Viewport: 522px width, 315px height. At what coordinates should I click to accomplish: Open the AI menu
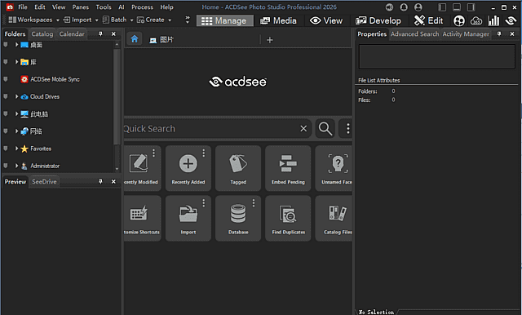click(122, 7)
